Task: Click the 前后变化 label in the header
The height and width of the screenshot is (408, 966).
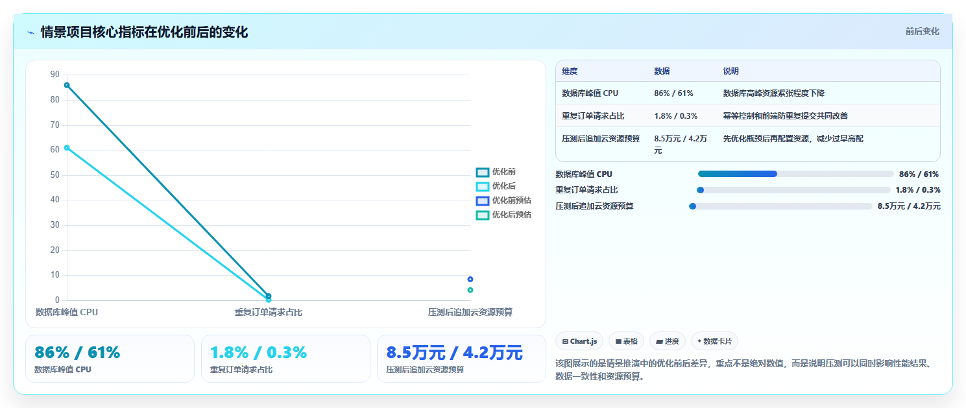Action: tap(922, 31)
